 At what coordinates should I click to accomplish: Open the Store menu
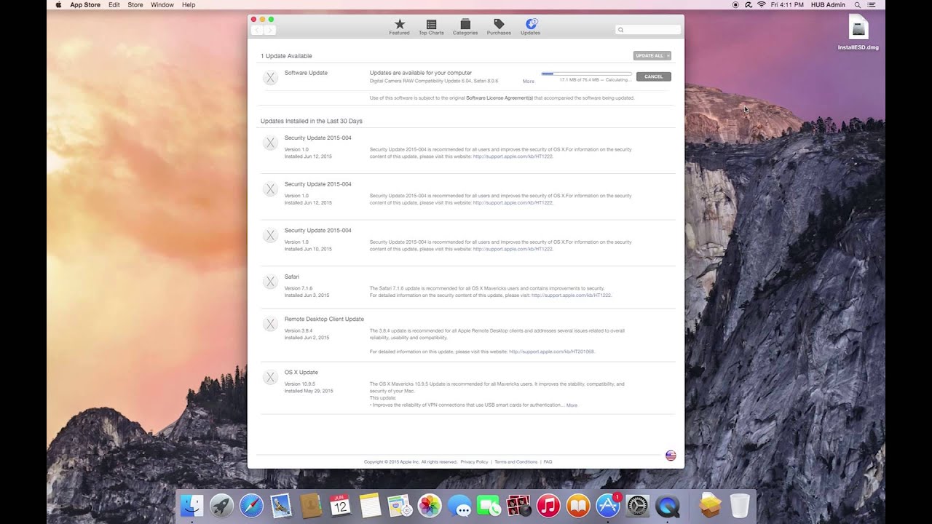(x=135, y=5)
